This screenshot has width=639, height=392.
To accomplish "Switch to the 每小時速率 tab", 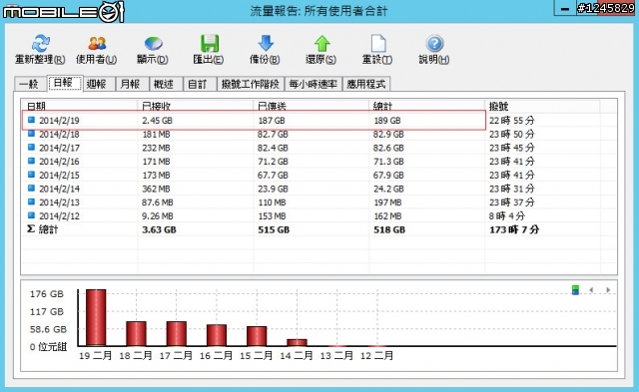I will (x=313, y=84).
